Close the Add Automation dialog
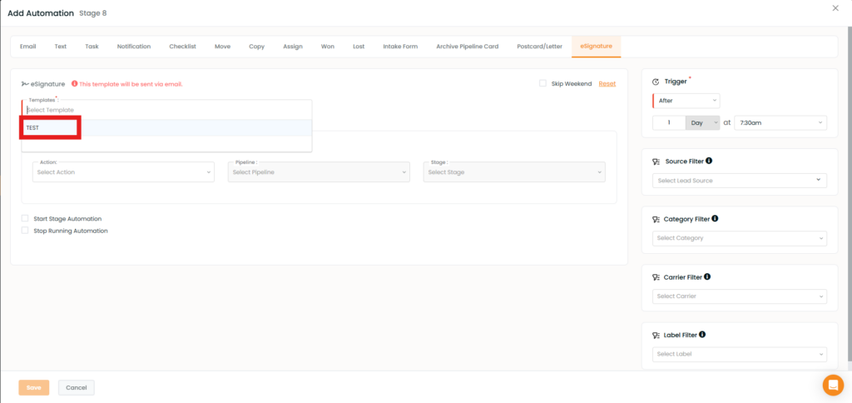The height and width of the screenshot is (403, 852). tap(835, 7)
